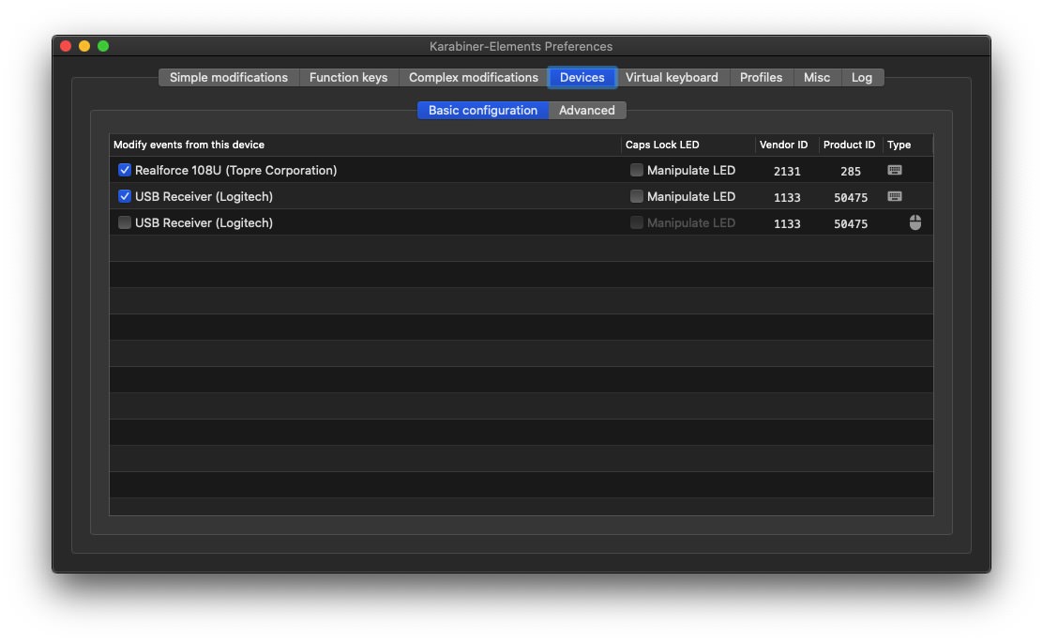Minimize the Preferences window with the yellow button
This screenshot has height=642, width=1043.
[84, 46]
